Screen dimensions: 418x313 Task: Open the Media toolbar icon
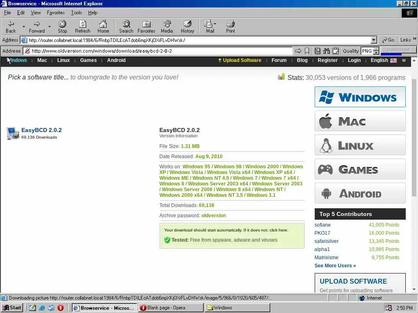[x=167, y=26]
